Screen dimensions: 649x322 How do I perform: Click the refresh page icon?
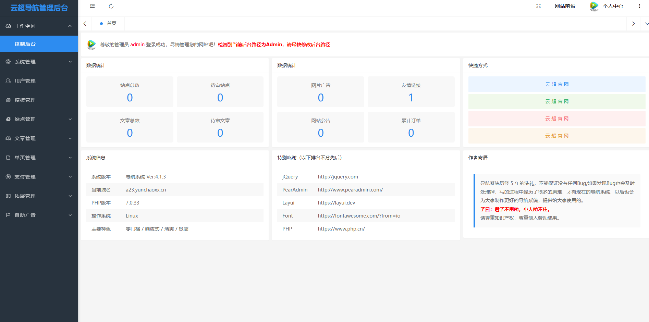111,6
